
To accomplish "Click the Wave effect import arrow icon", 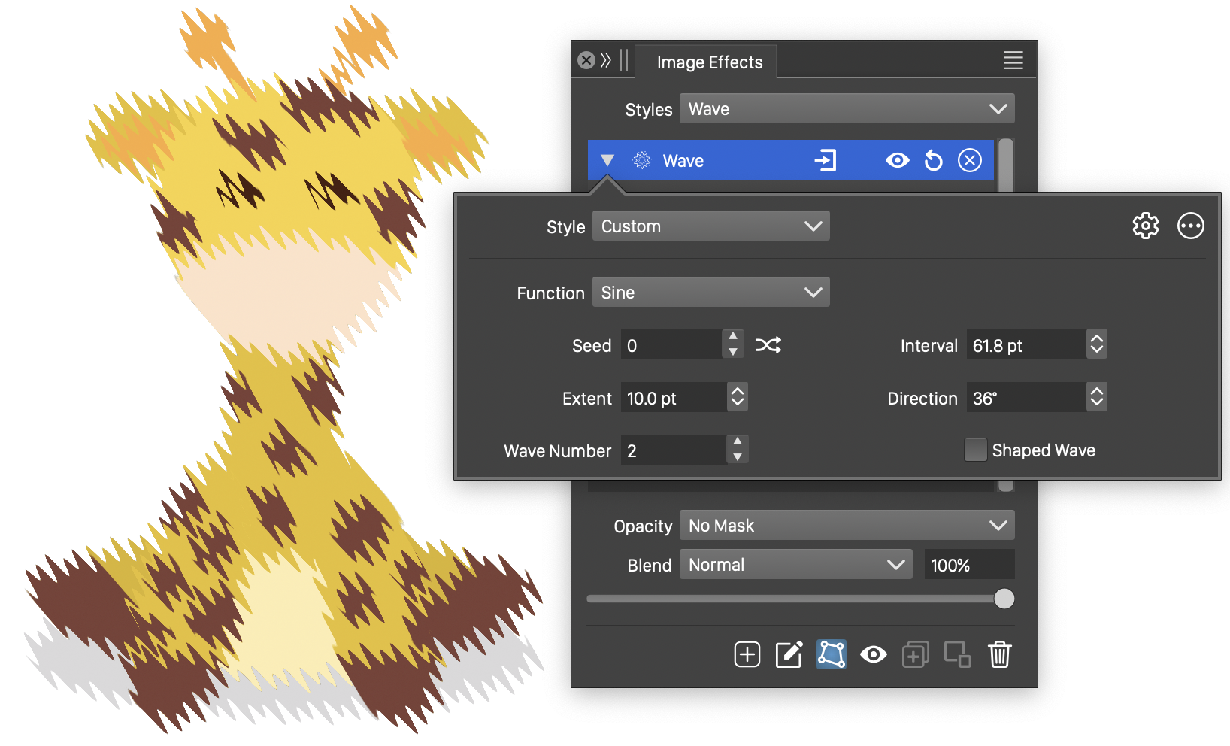I will 825,161.
